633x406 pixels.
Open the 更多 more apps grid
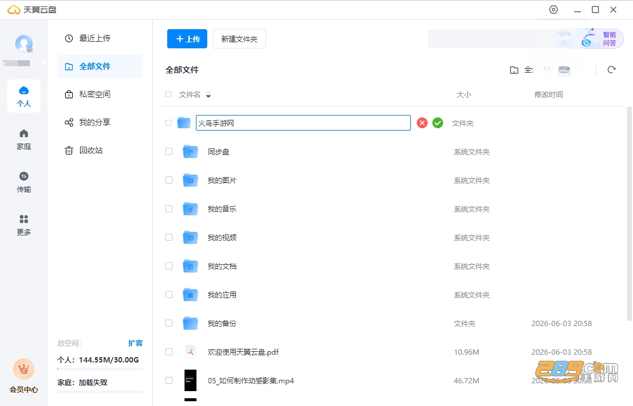[24, 225]
